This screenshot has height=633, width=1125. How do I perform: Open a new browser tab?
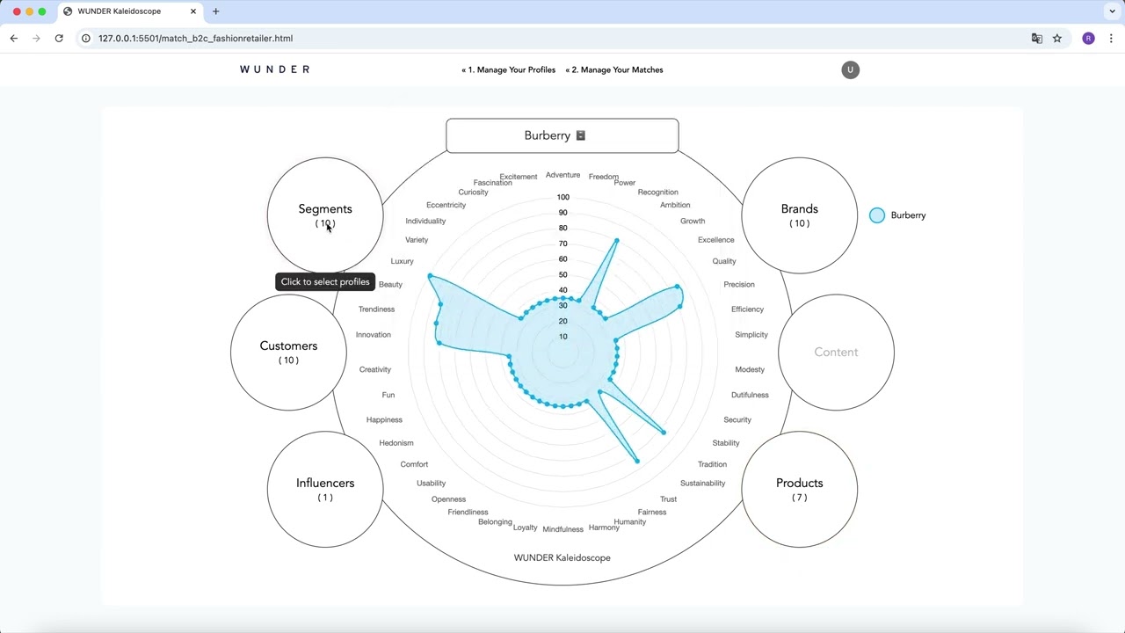[x=215, y=11]
